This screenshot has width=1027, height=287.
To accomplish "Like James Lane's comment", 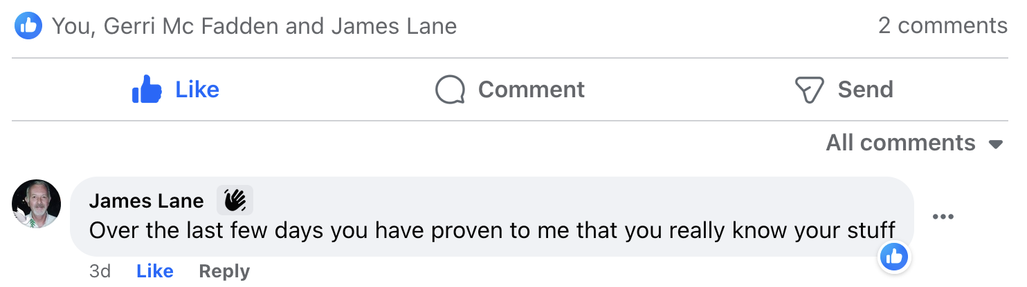I will [x=155, y=272].
